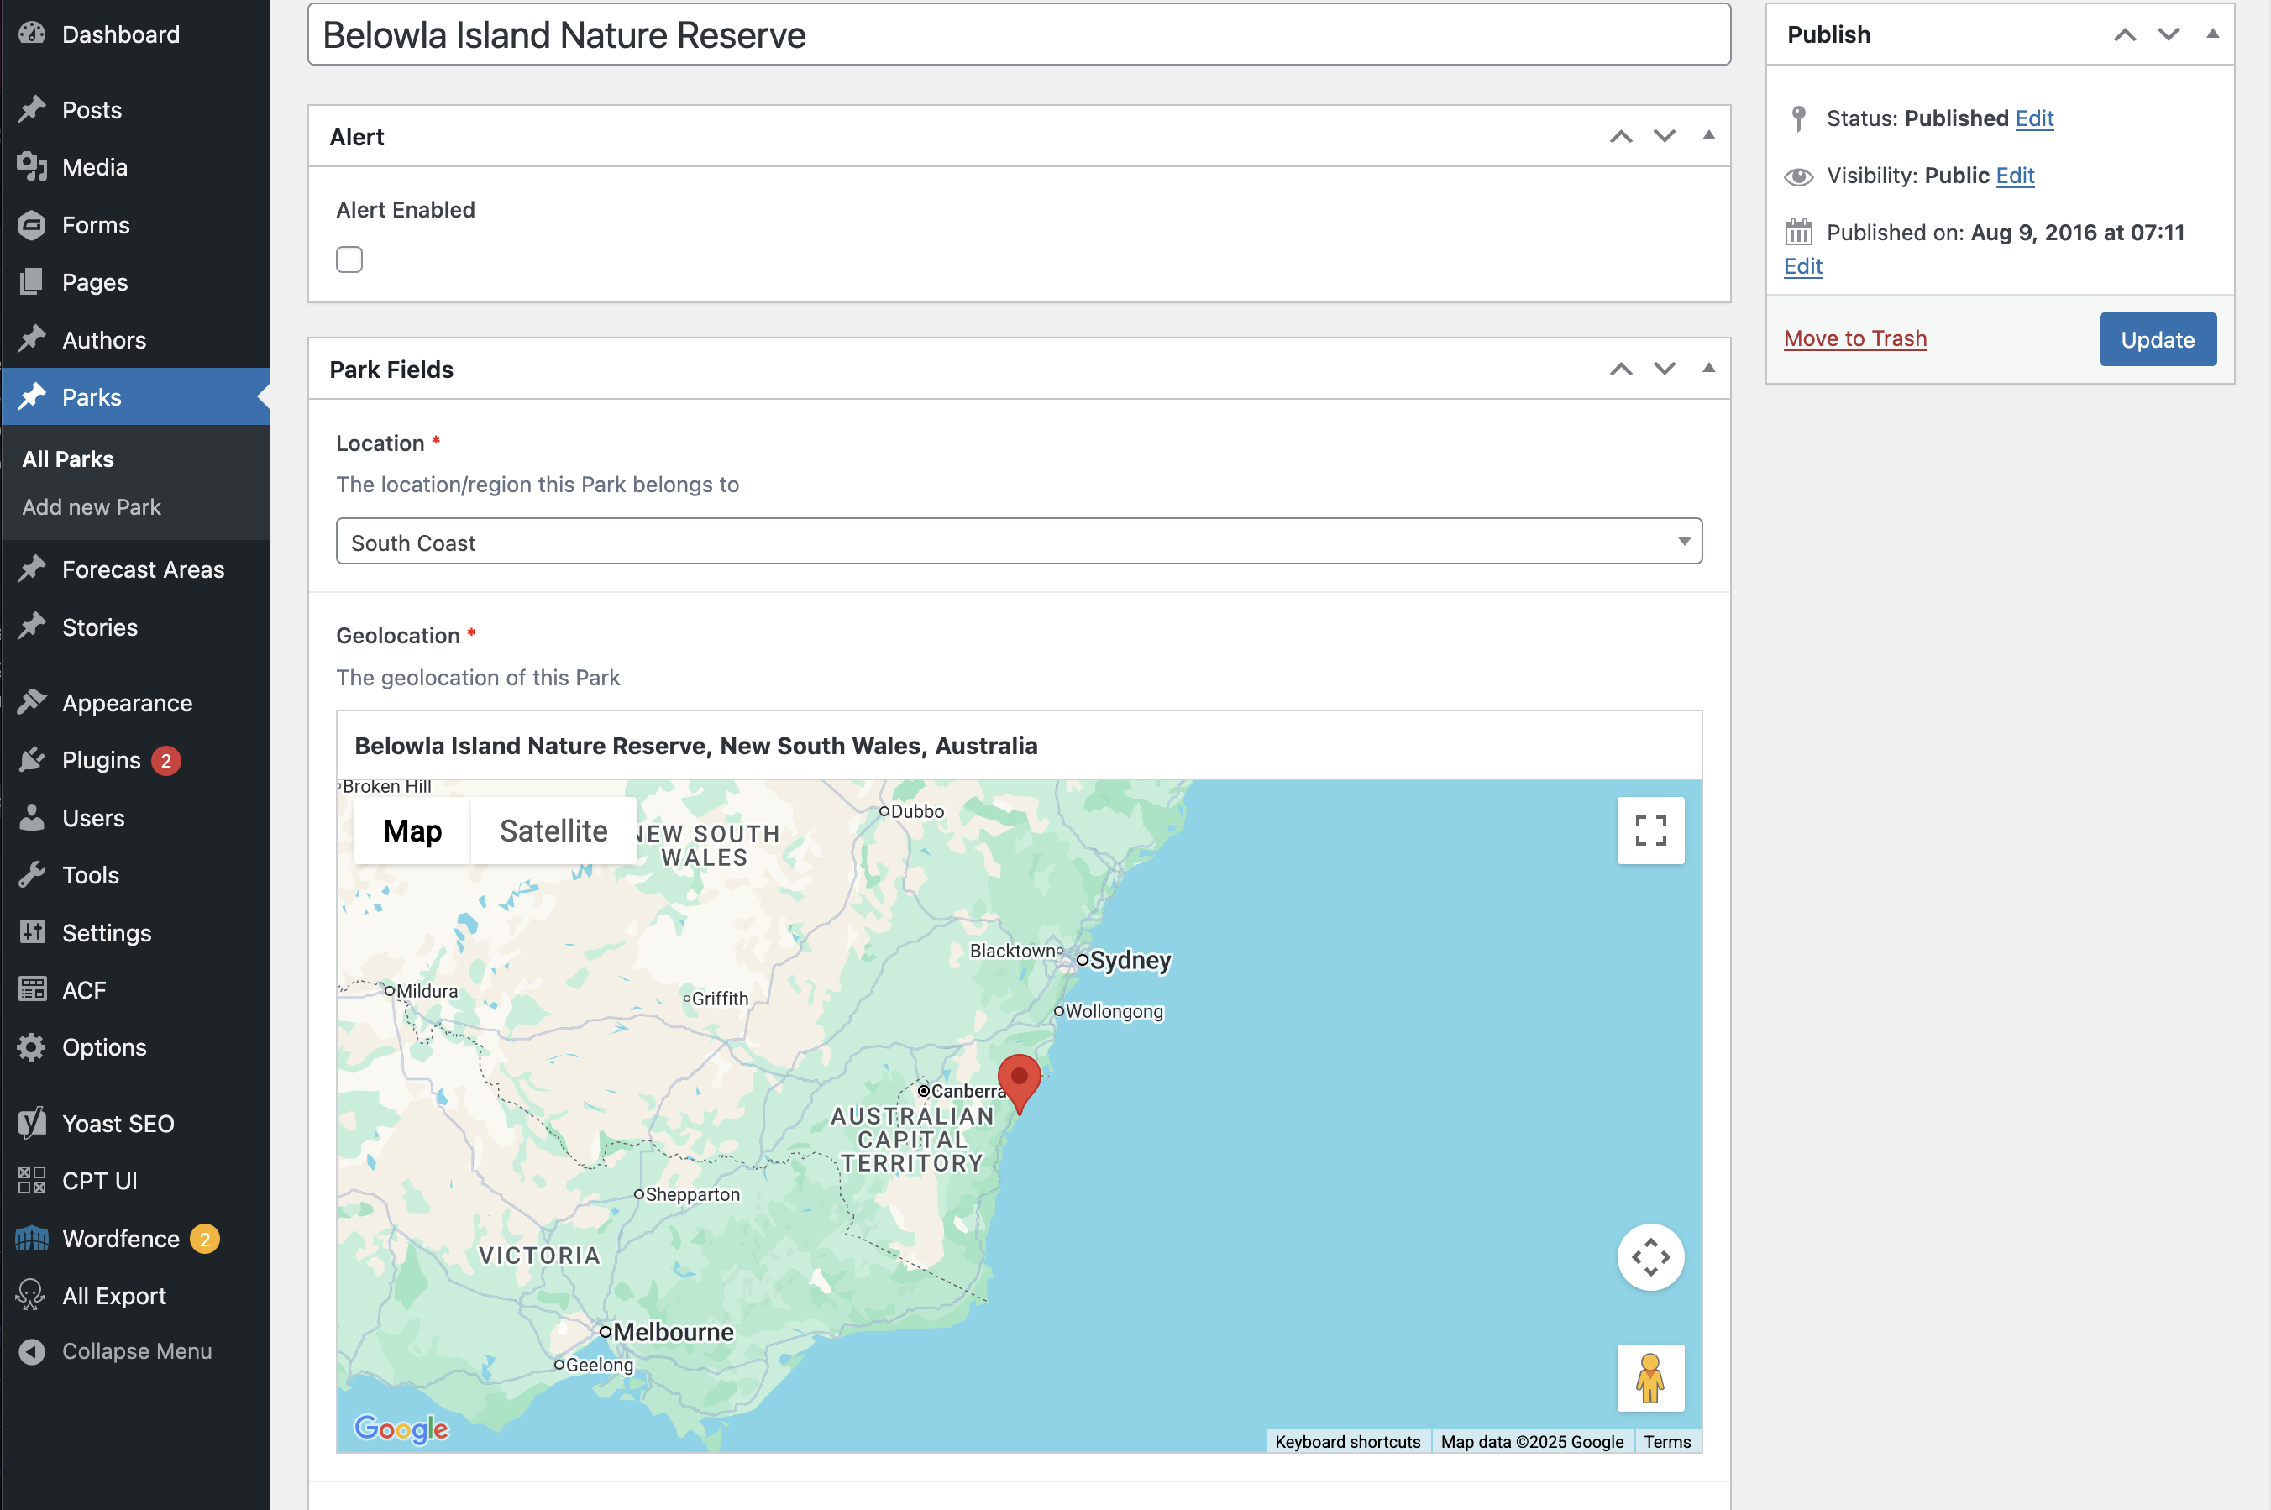The width and height of the screenshot is (2271, 1510).
Task: Move the Park Fields panel down with the chevron
Action: 1665,369
